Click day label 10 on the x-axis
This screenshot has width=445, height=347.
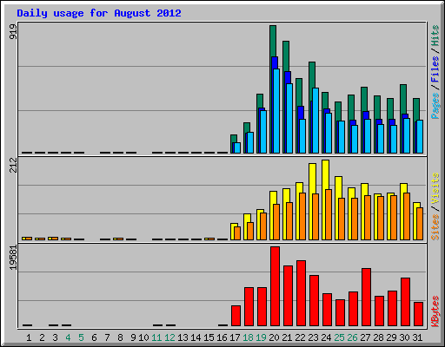143,337
